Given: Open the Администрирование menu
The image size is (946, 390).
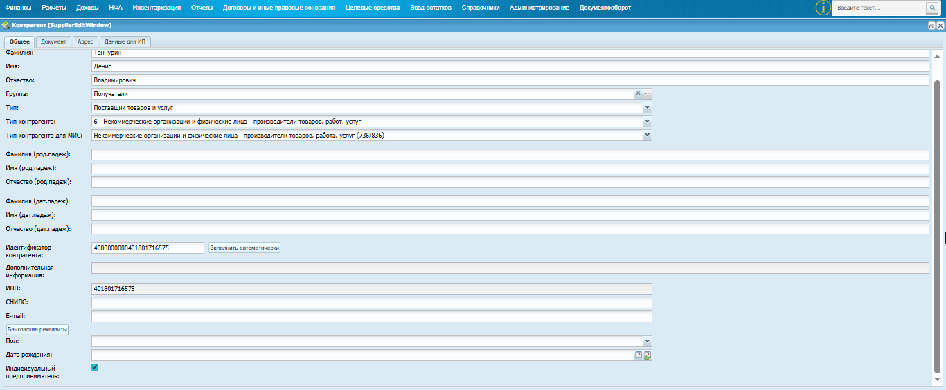Looking at the screenshot, I should click(x=539, y=8).
